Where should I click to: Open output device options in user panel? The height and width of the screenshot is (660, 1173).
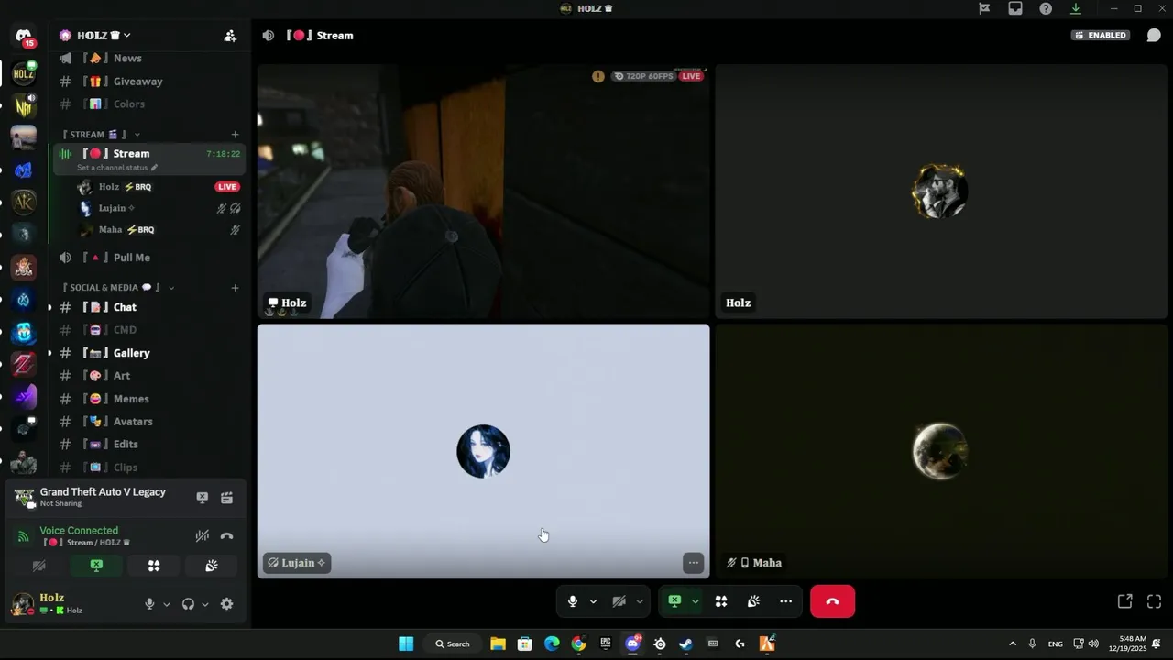point(204,604)
